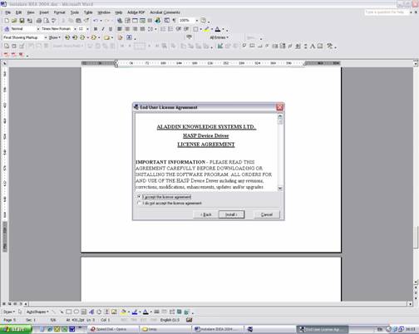Open the Table menu

88,12
